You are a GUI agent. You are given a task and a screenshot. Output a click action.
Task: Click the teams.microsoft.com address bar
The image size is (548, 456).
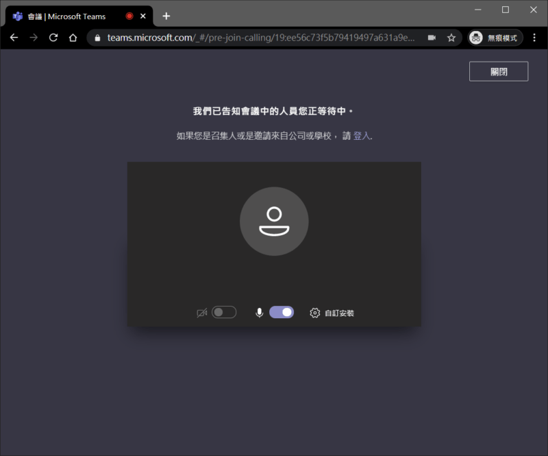tap(260, 38)
